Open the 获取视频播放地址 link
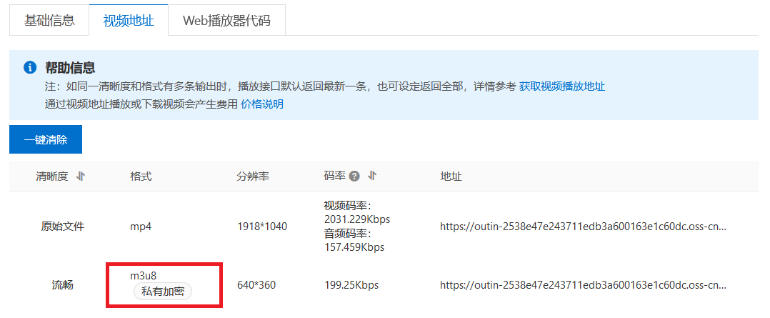This screenshot has width=770, height=318. point(561,87)
